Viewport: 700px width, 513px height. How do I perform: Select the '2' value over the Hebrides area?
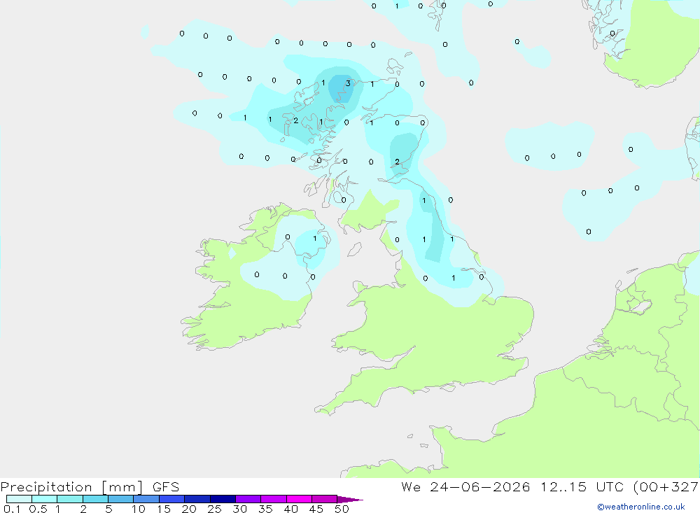[x=295, y=120]
